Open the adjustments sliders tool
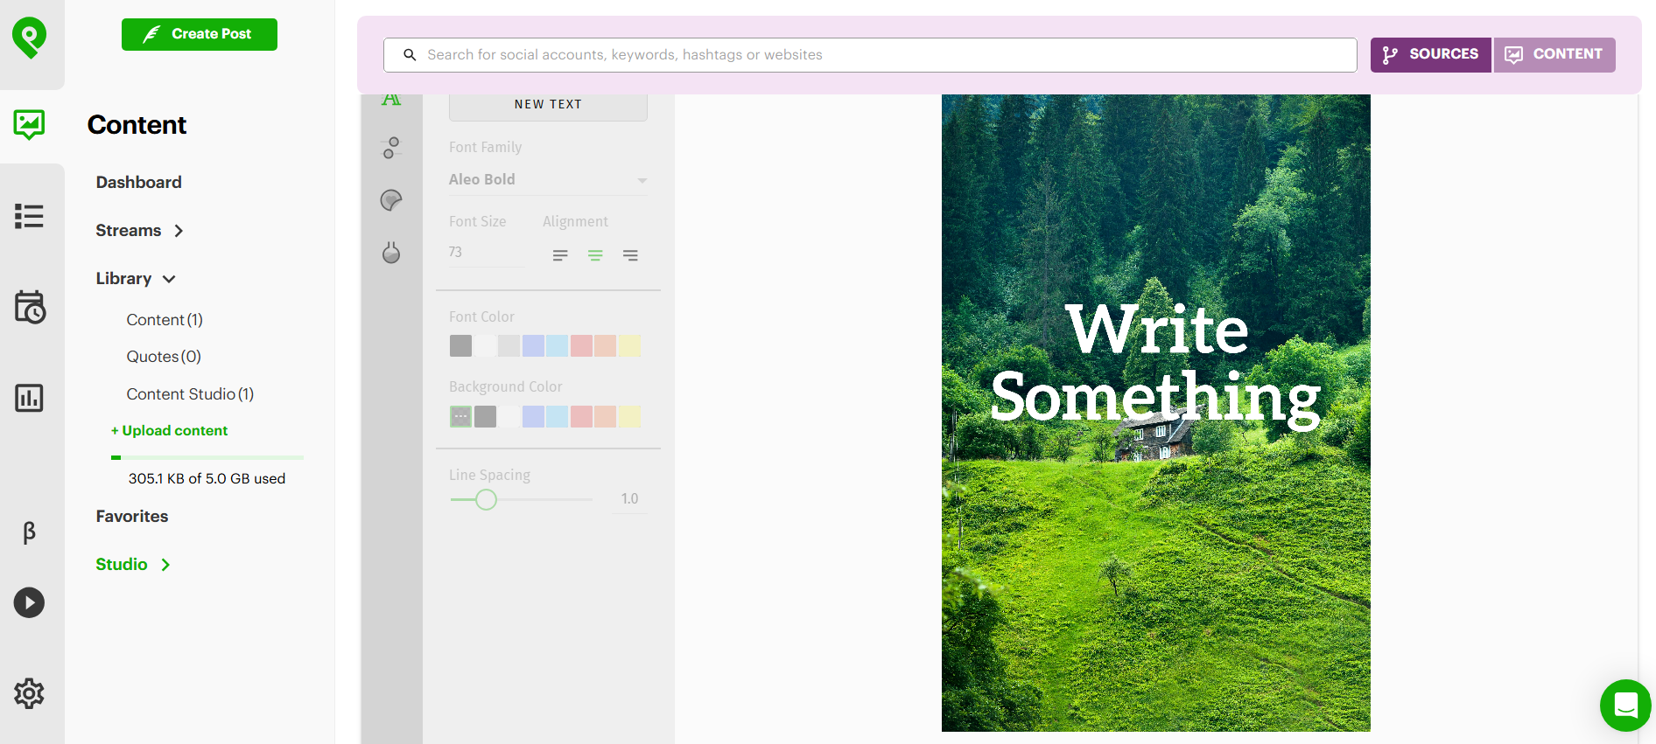 pos(391,148)
